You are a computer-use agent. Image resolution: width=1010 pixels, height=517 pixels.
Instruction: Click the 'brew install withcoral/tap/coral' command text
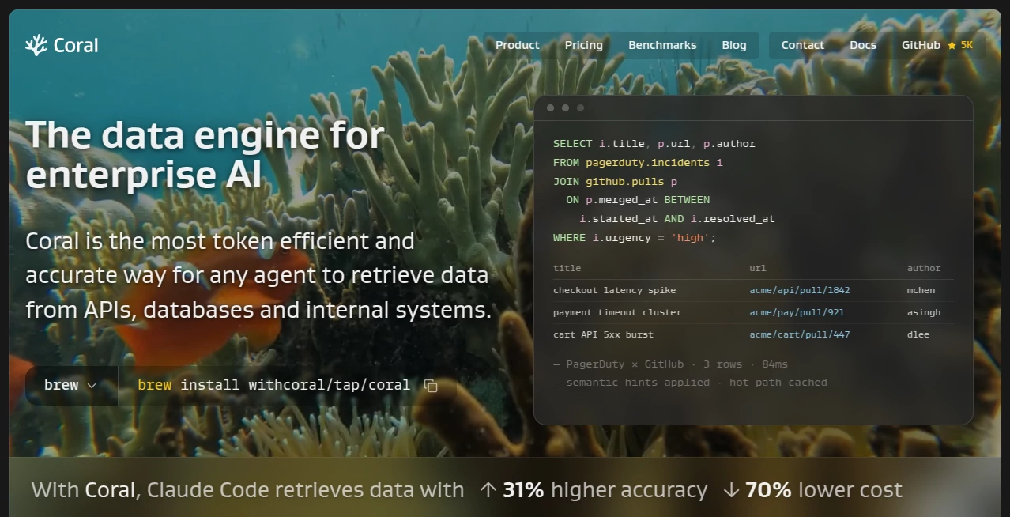tap(273, 385)
